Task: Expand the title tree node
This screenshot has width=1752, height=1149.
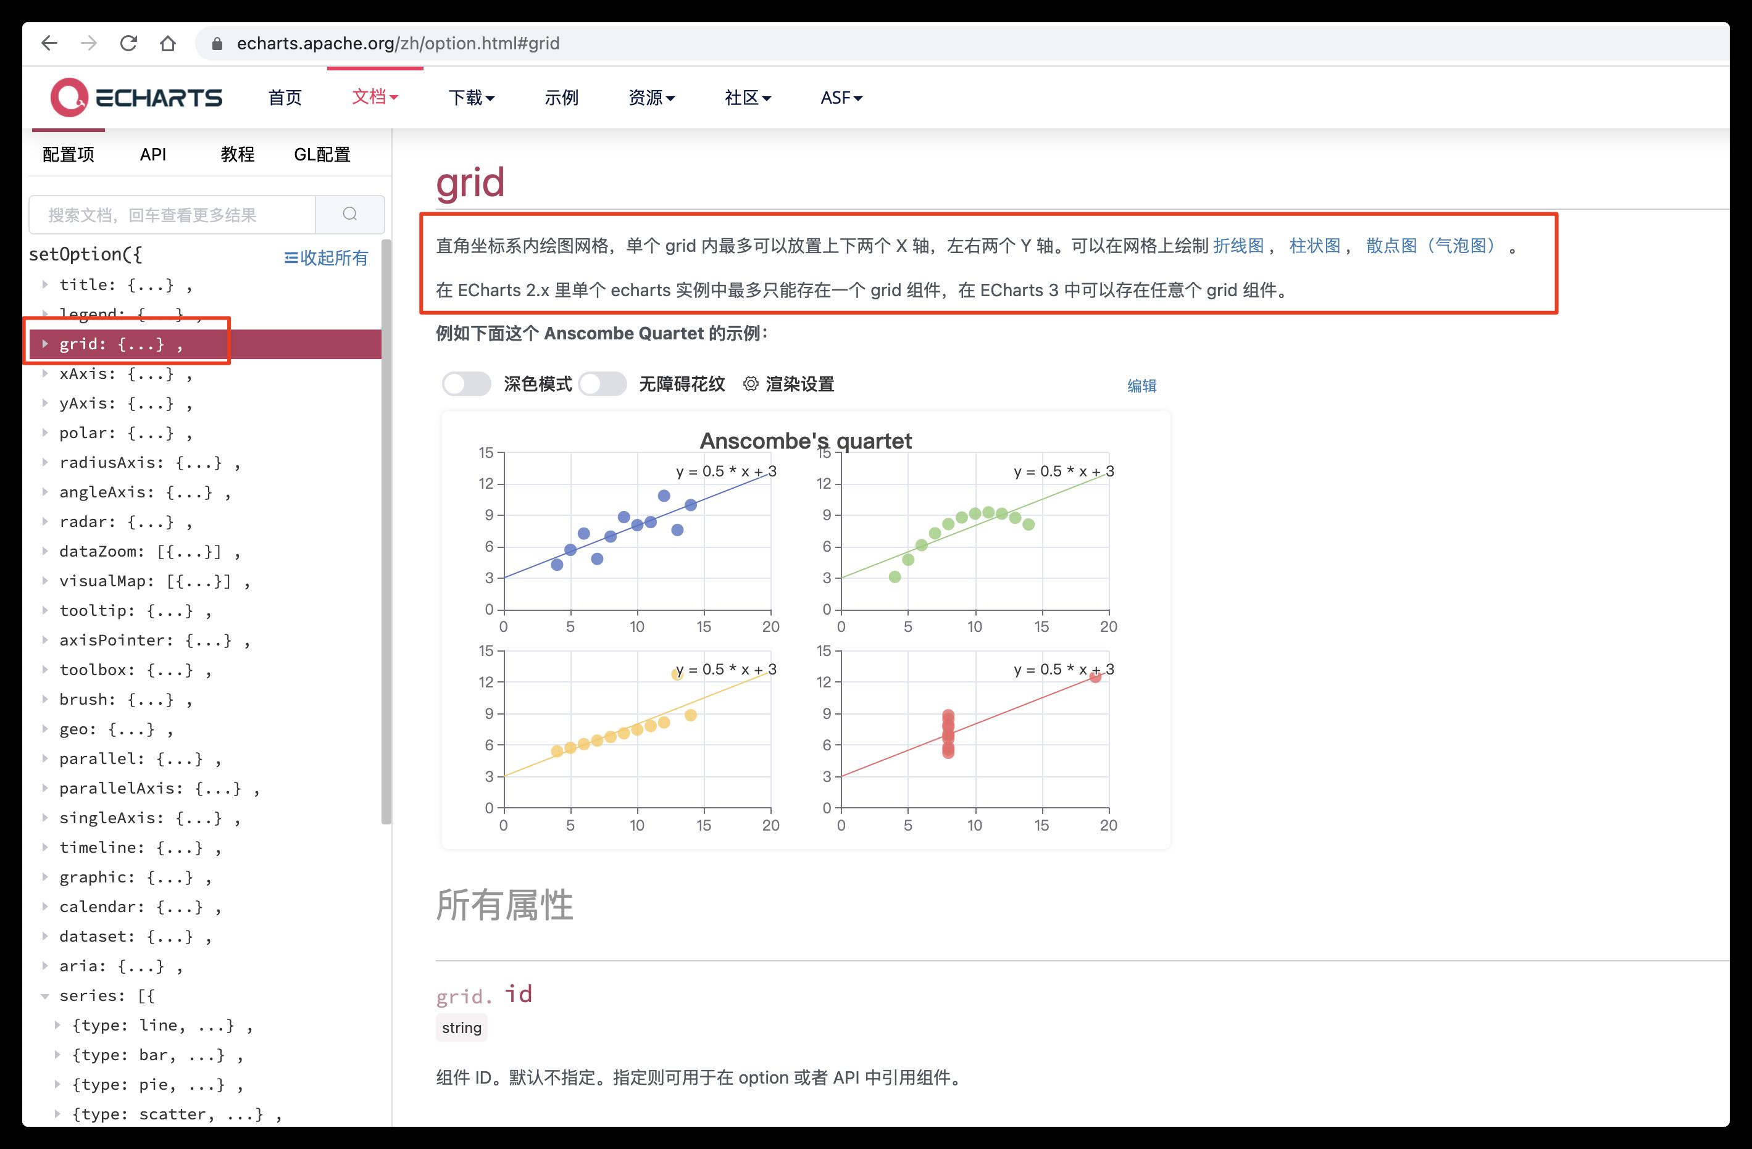Action: pyautogui.click(x=45, y=284)
